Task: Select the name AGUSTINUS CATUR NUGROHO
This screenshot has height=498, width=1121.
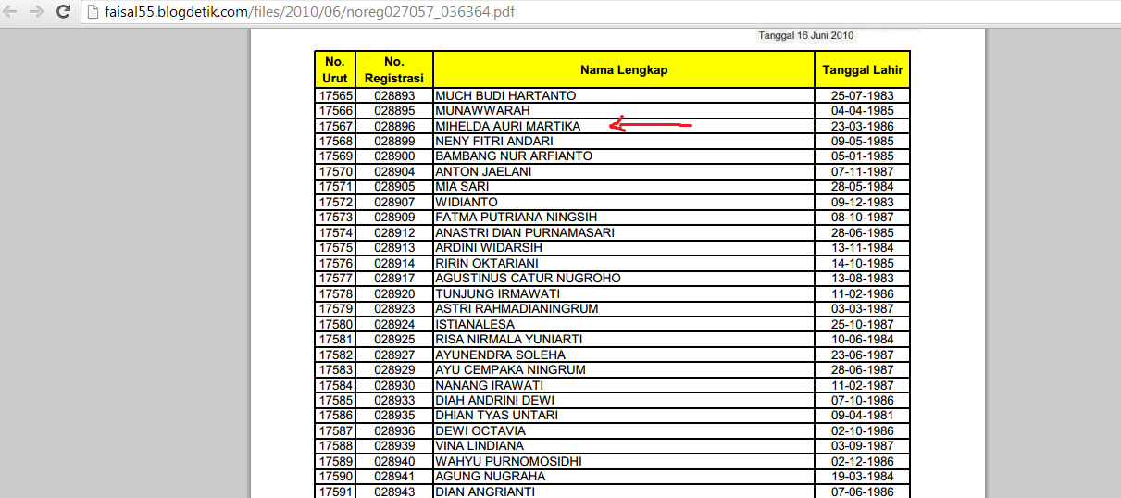Action: [528, 278]
